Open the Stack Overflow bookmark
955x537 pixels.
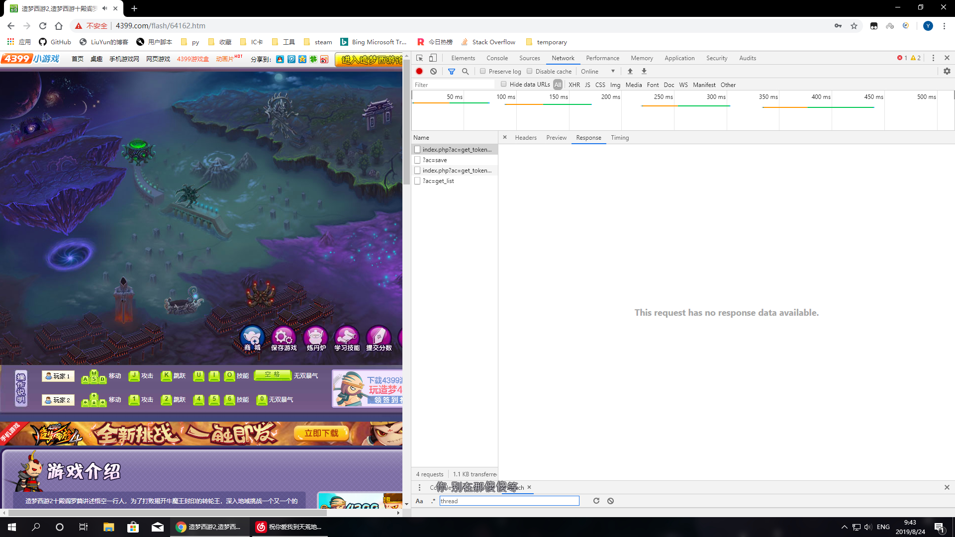[x=488, y=42]
